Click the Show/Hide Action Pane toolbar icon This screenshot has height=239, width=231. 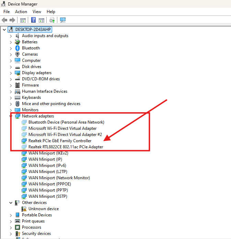tap(42, 20)
